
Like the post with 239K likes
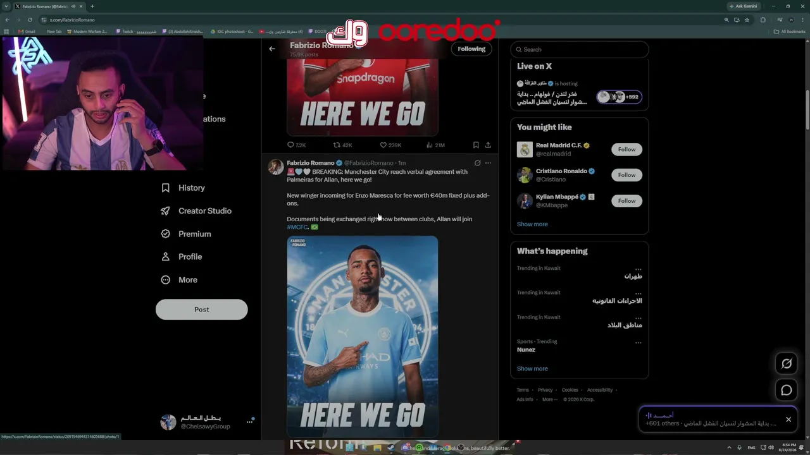390,145
